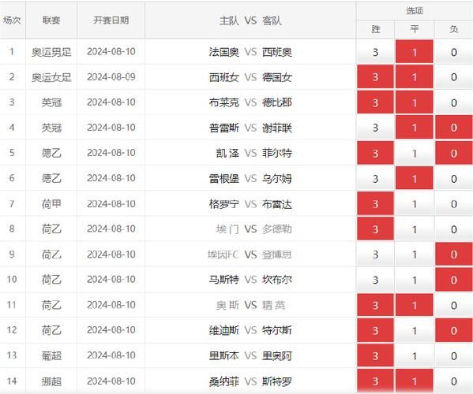The width and height of the screenshot is (473, 394).
Task: Select loss (0) for 里斯本 VS 里奥阿
Action: [x=454, y=356]
